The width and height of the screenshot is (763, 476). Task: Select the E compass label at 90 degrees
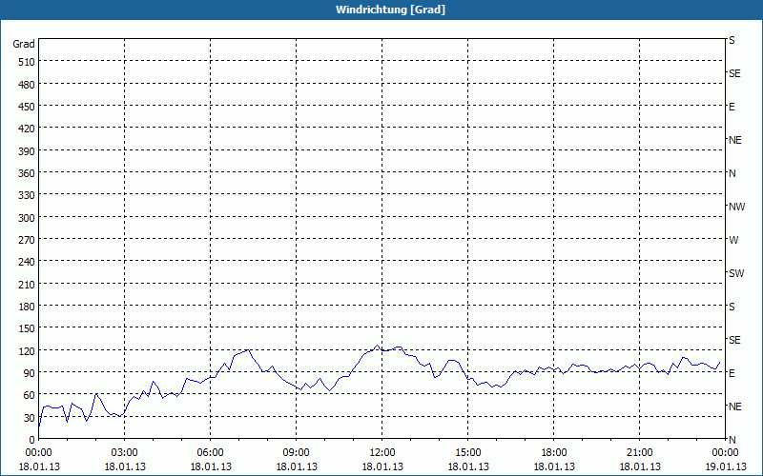732,373
